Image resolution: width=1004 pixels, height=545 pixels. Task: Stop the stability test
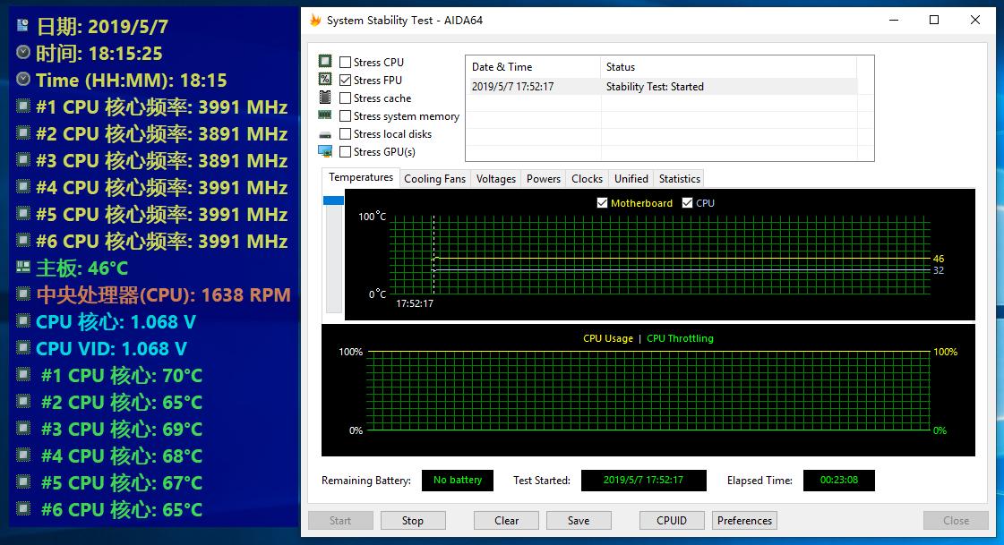pos(413,521)
